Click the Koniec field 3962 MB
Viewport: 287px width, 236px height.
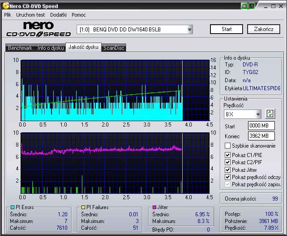pos(261,136)
